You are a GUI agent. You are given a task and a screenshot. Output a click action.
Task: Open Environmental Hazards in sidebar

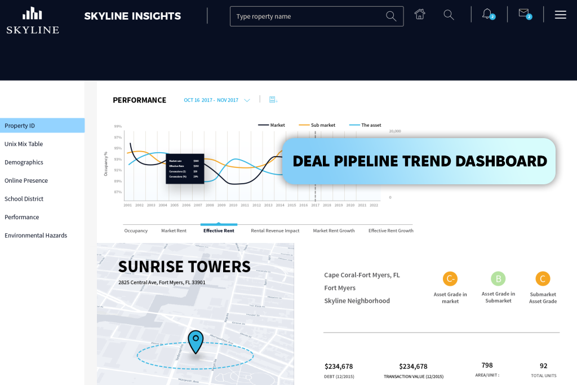[x=35, y=235]
